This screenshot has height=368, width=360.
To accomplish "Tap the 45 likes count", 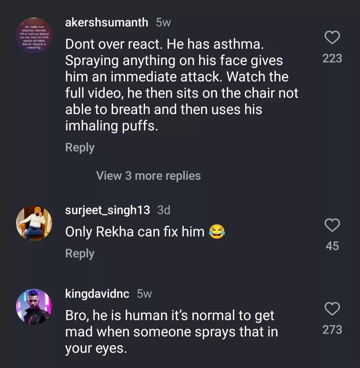I will [x=332, y=246].
